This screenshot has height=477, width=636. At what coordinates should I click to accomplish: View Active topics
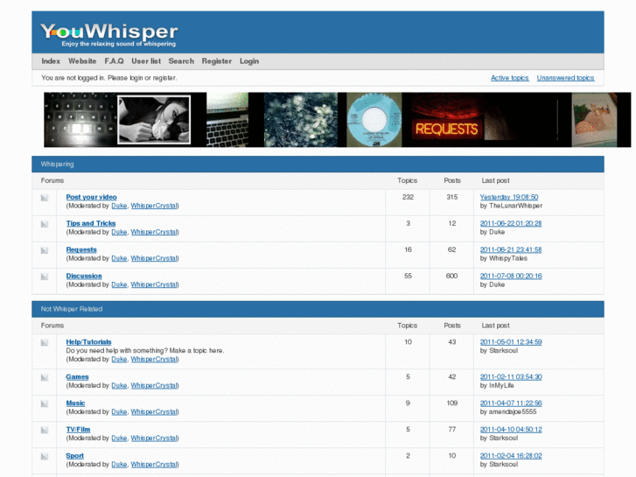click(510, 78)
